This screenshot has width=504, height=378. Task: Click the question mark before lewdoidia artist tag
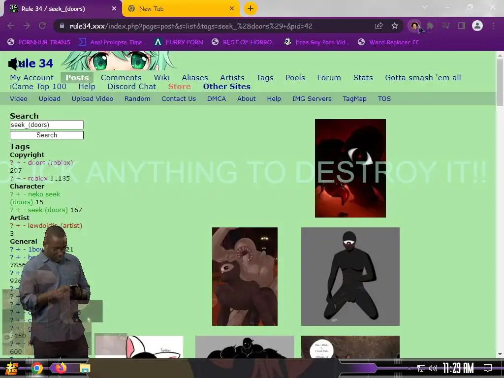(x=12, y=225)
